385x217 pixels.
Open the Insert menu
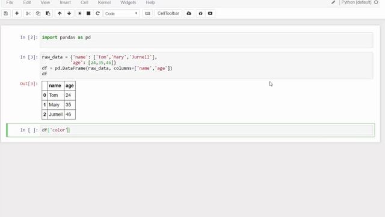click(x=66, y=2)
